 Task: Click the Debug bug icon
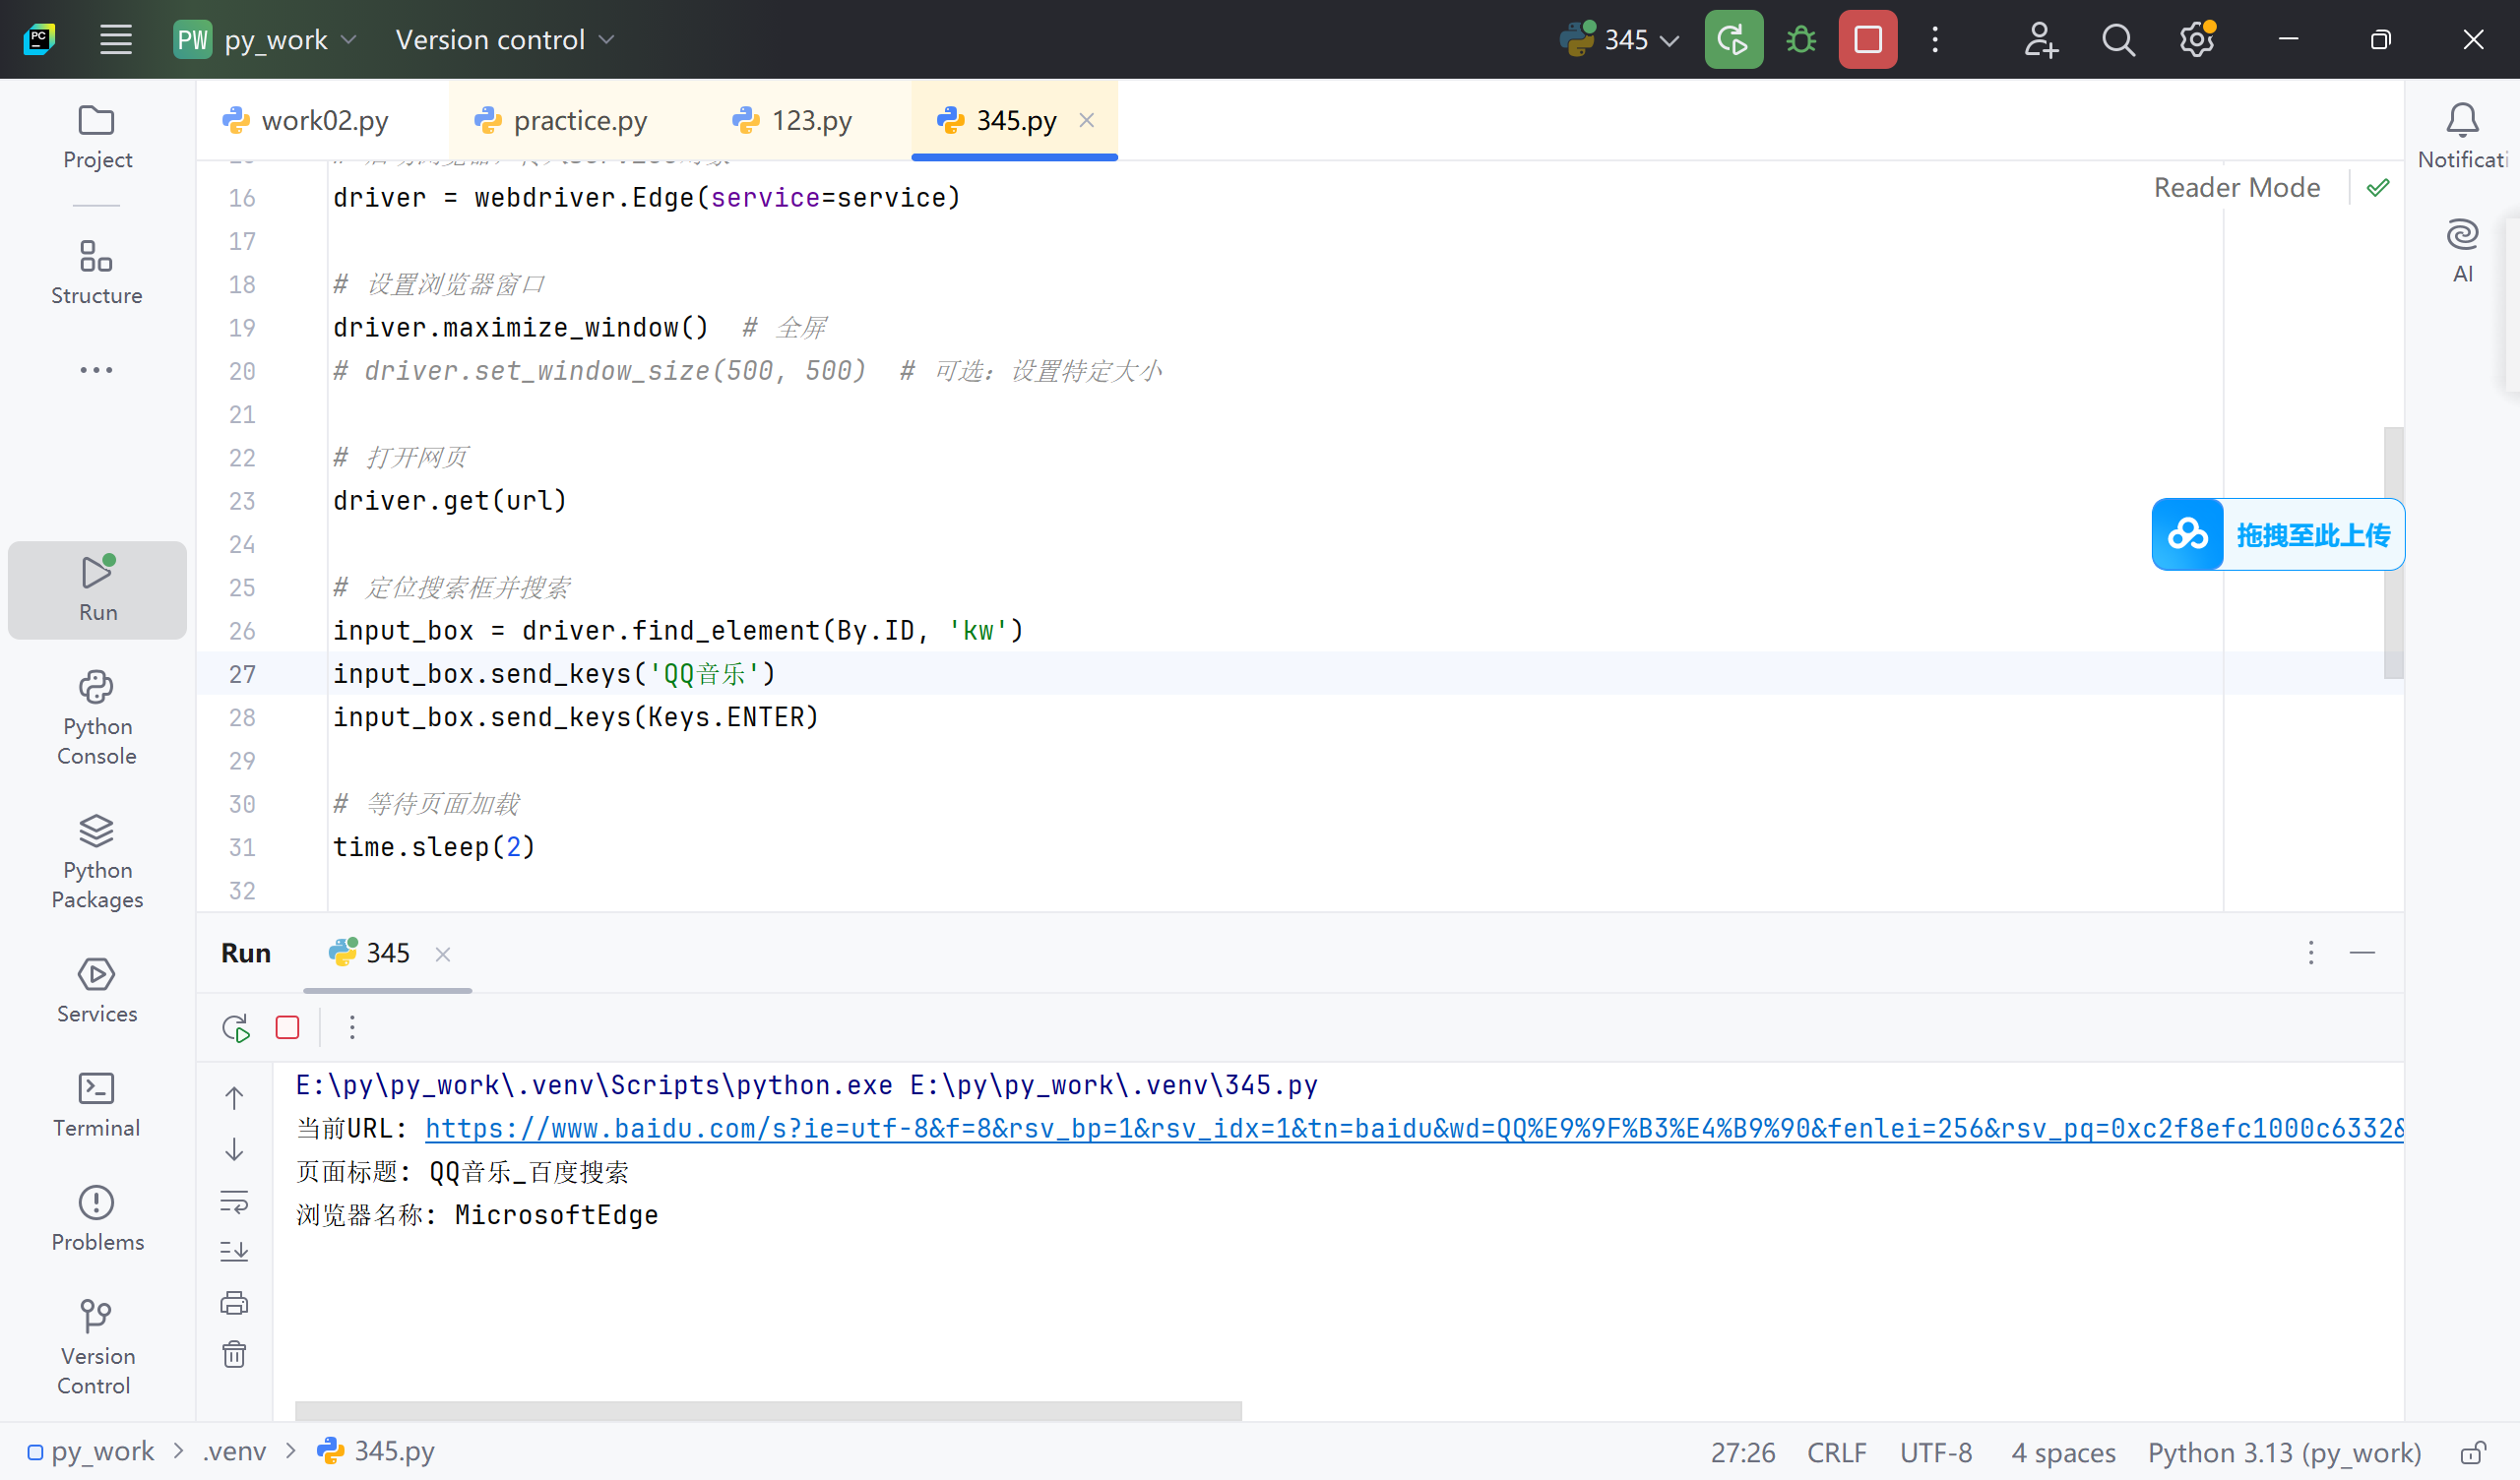pyautogui.click(x=1801, y=40)
